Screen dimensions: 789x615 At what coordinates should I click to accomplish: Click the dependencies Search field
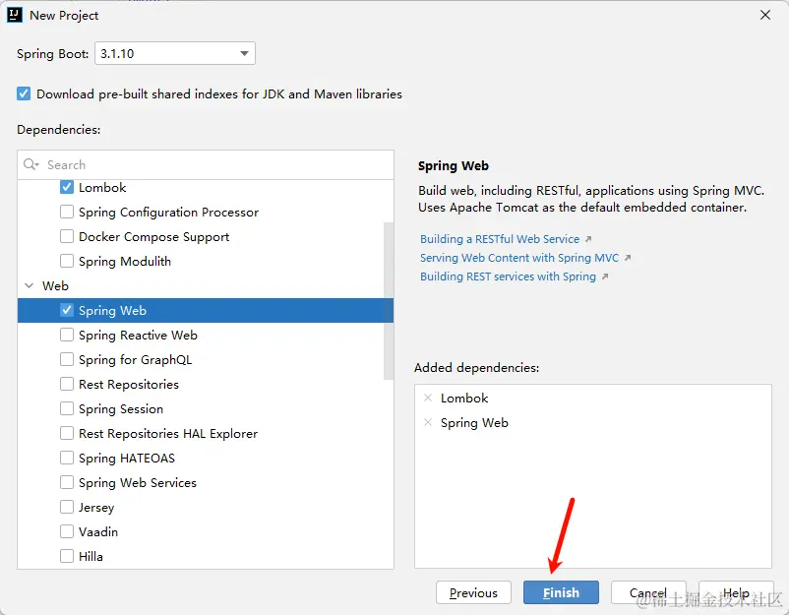pyautogui.click(x=206, y=164)
